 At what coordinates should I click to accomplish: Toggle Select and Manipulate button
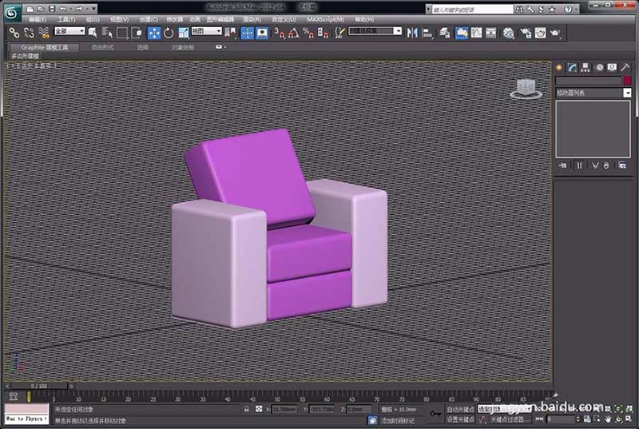coord(248,33)
